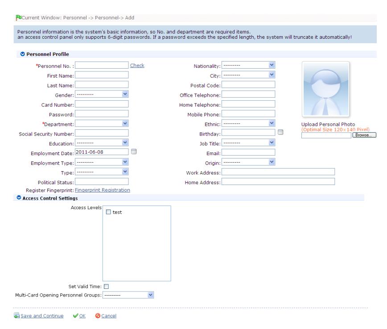Open the Employment Date calendar picker icon
The height and width of the screenshot is (329, 387).
[x=134, y=152]
